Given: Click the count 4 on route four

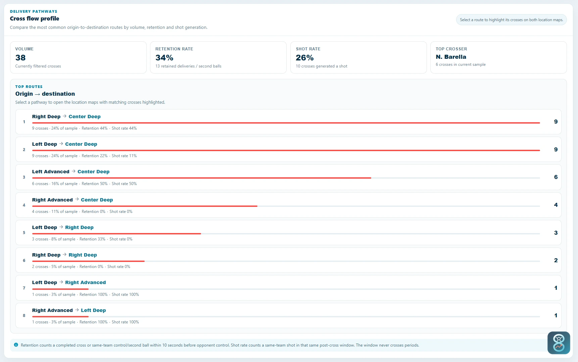Looking at the screenshot, I should point(556,205).
